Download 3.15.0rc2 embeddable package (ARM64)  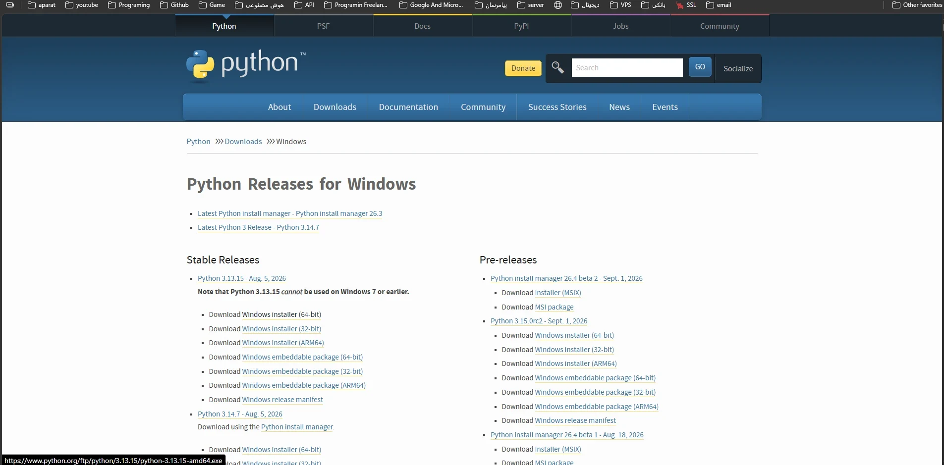click(x=597, y=407)
